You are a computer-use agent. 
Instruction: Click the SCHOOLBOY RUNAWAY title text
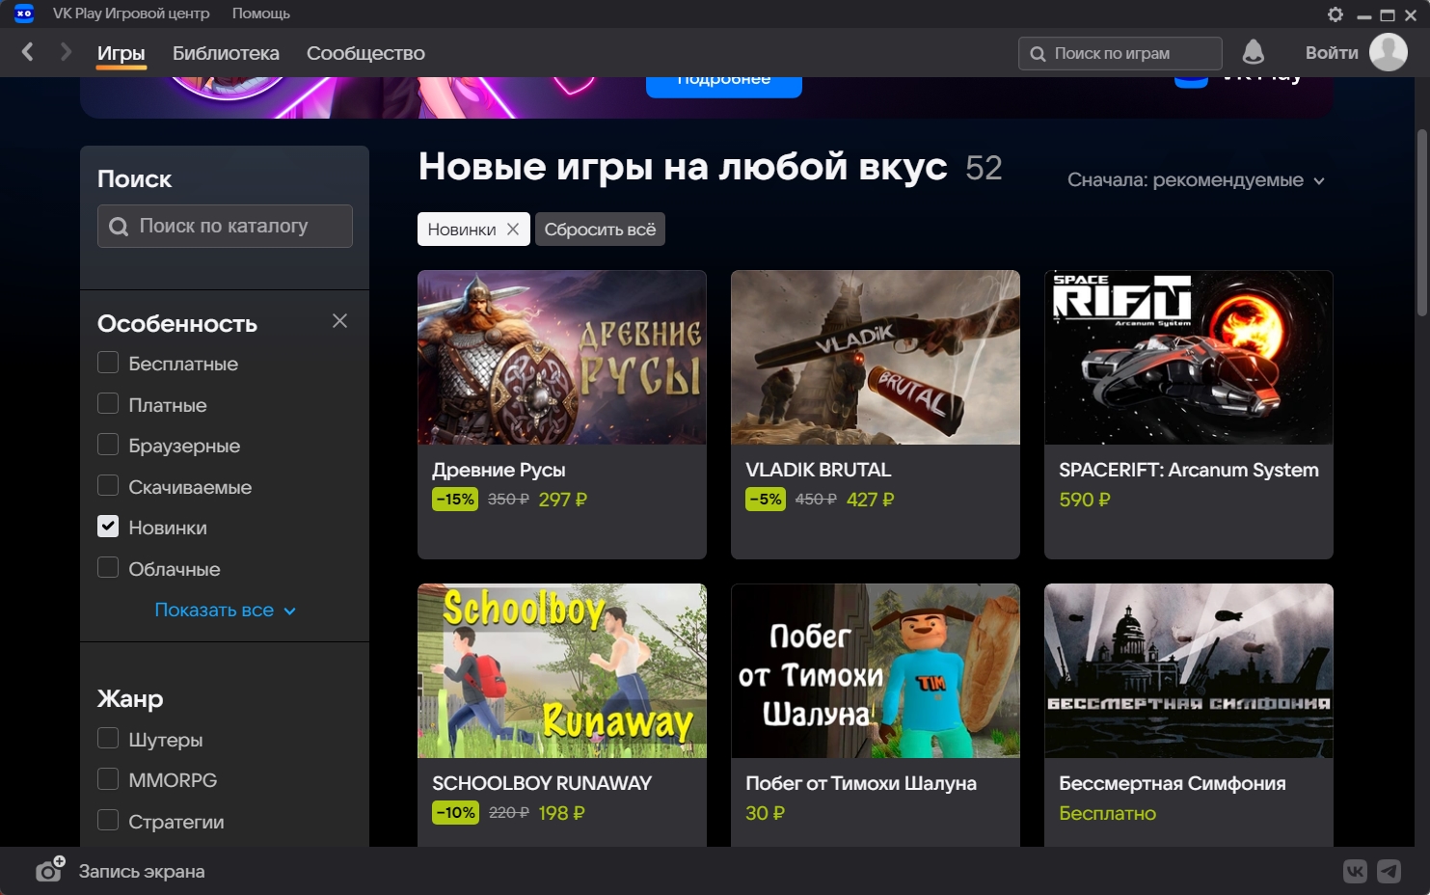click(542, 783)
